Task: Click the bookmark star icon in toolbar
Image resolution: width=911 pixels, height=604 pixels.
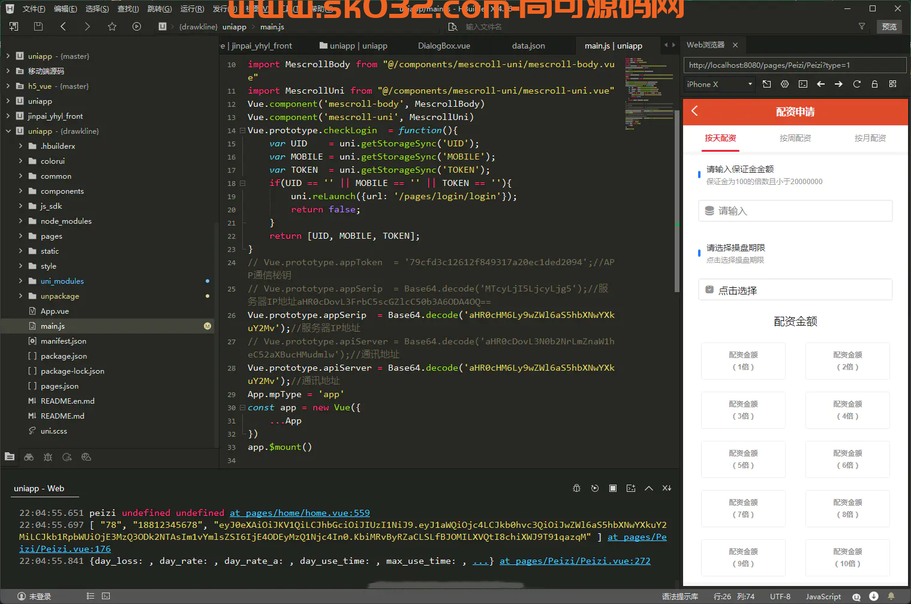Action: coord(112,26)
